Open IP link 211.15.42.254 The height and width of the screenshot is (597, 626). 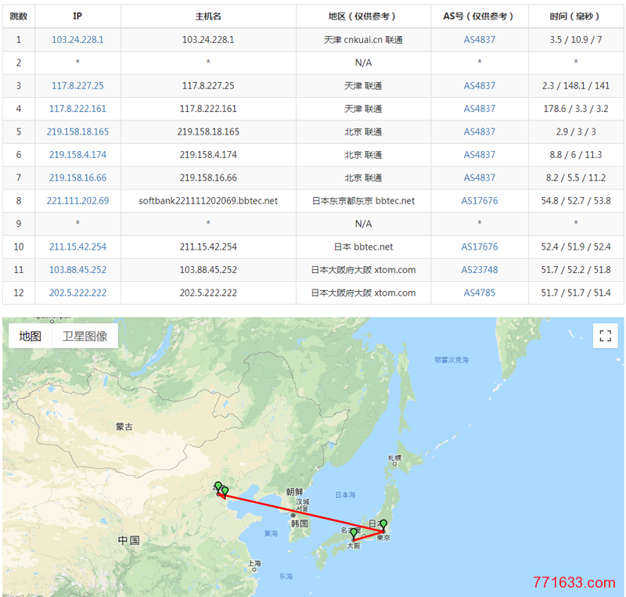[77, 246]
